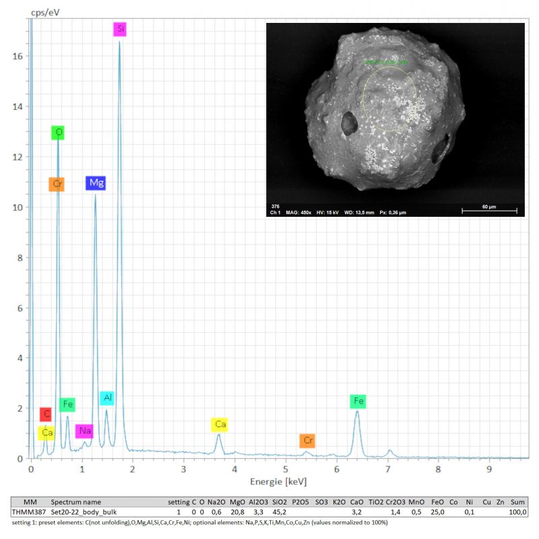Click the 60 µm scale bar
Viewport: 539px width, 539px height.
point(488,210)
